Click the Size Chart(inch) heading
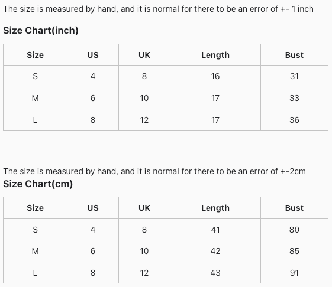The width and height of the screenshot is (332, 287). (41, 31)
